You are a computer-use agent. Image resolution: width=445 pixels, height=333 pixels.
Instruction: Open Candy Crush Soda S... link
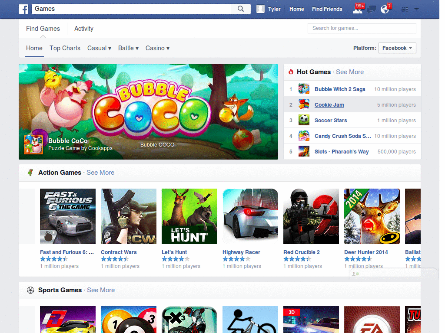(342, 136)
